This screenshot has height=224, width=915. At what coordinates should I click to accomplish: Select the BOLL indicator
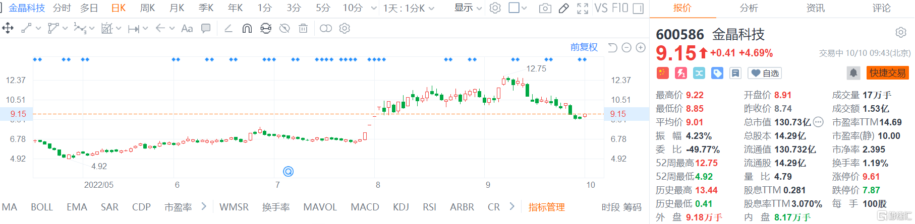click(42, 207)
